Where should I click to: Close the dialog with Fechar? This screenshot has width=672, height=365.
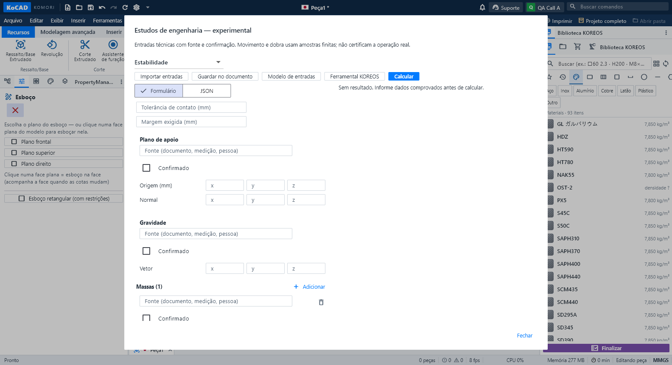pyautogui.click(x=525, y=335)
